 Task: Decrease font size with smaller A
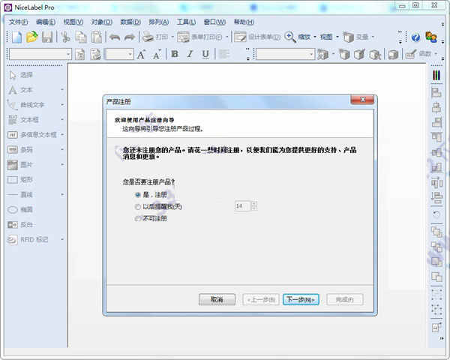(x=157, y=54)
